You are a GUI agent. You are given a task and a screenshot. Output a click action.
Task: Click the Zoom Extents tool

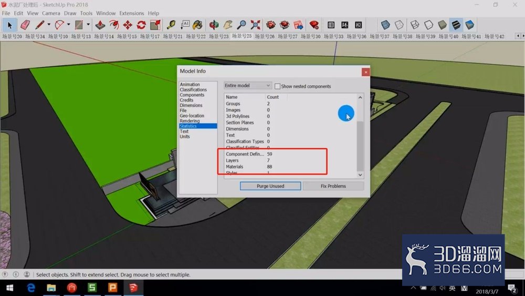tap(256, 25)
